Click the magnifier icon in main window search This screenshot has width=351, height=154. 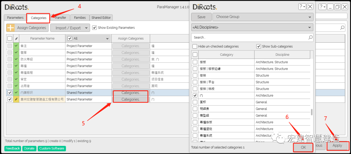pyautogui.click(x=342, y=28)
